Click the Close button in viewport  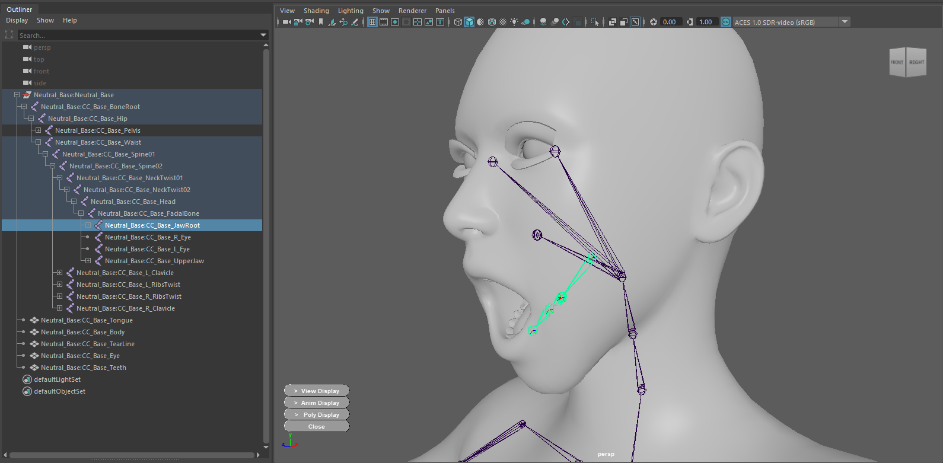click(x=317, y=426)
